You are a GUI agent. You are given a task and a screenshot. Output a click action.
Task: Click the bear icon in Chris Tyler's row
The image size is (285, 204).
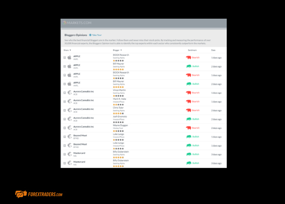pyautogui.click(x=188, y=110)
